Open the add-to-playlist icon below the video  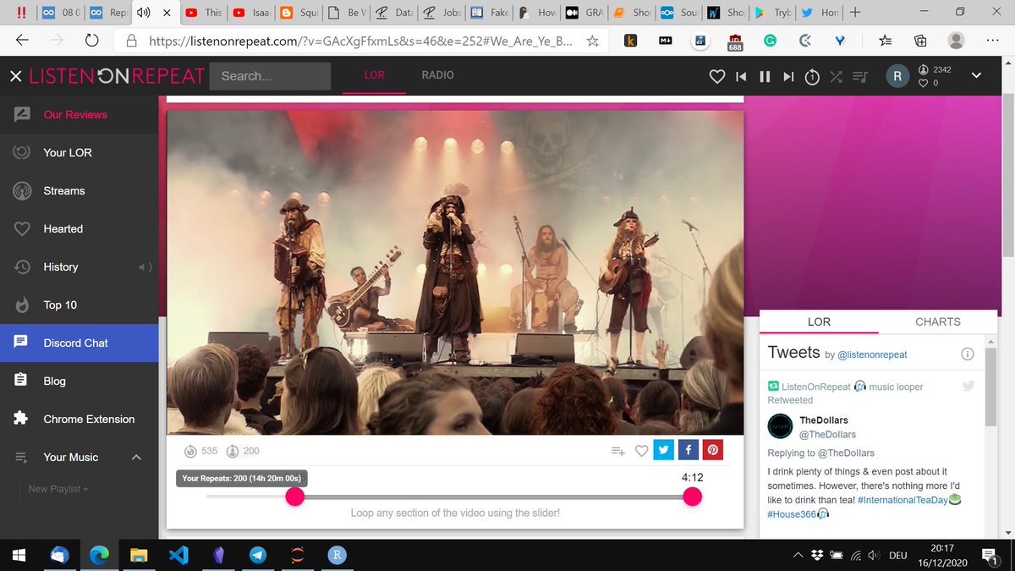[617, 451]
